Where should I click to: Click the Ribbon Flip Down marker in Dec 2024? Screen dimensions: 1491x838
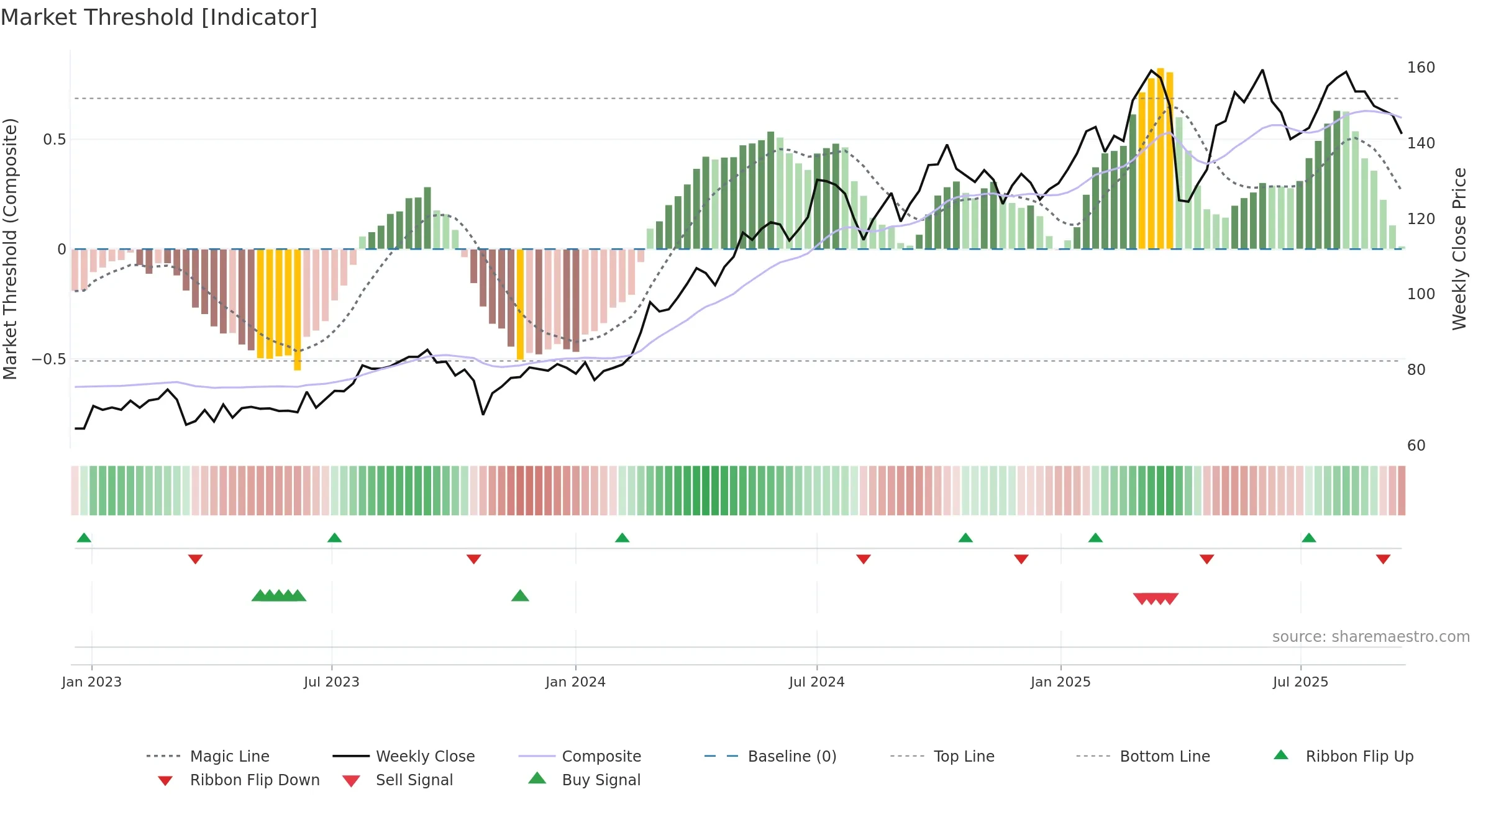tap(1021, 559)
